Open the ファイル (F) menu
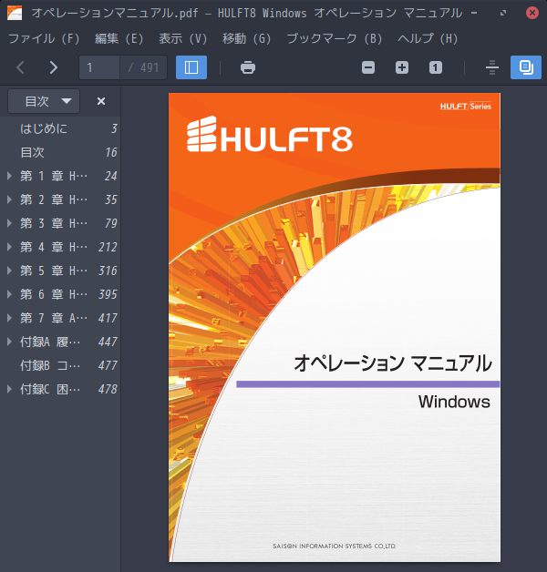Screen dimensions: 547x572 (44, 38)
